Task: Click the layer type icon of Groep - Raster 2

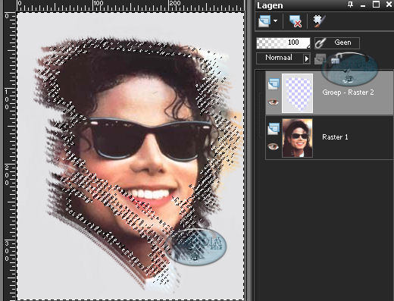Action: [274, 84]
